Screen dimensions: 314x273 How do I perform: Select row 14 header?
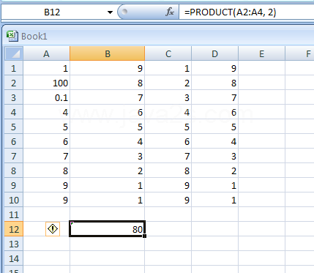(14, 258)
